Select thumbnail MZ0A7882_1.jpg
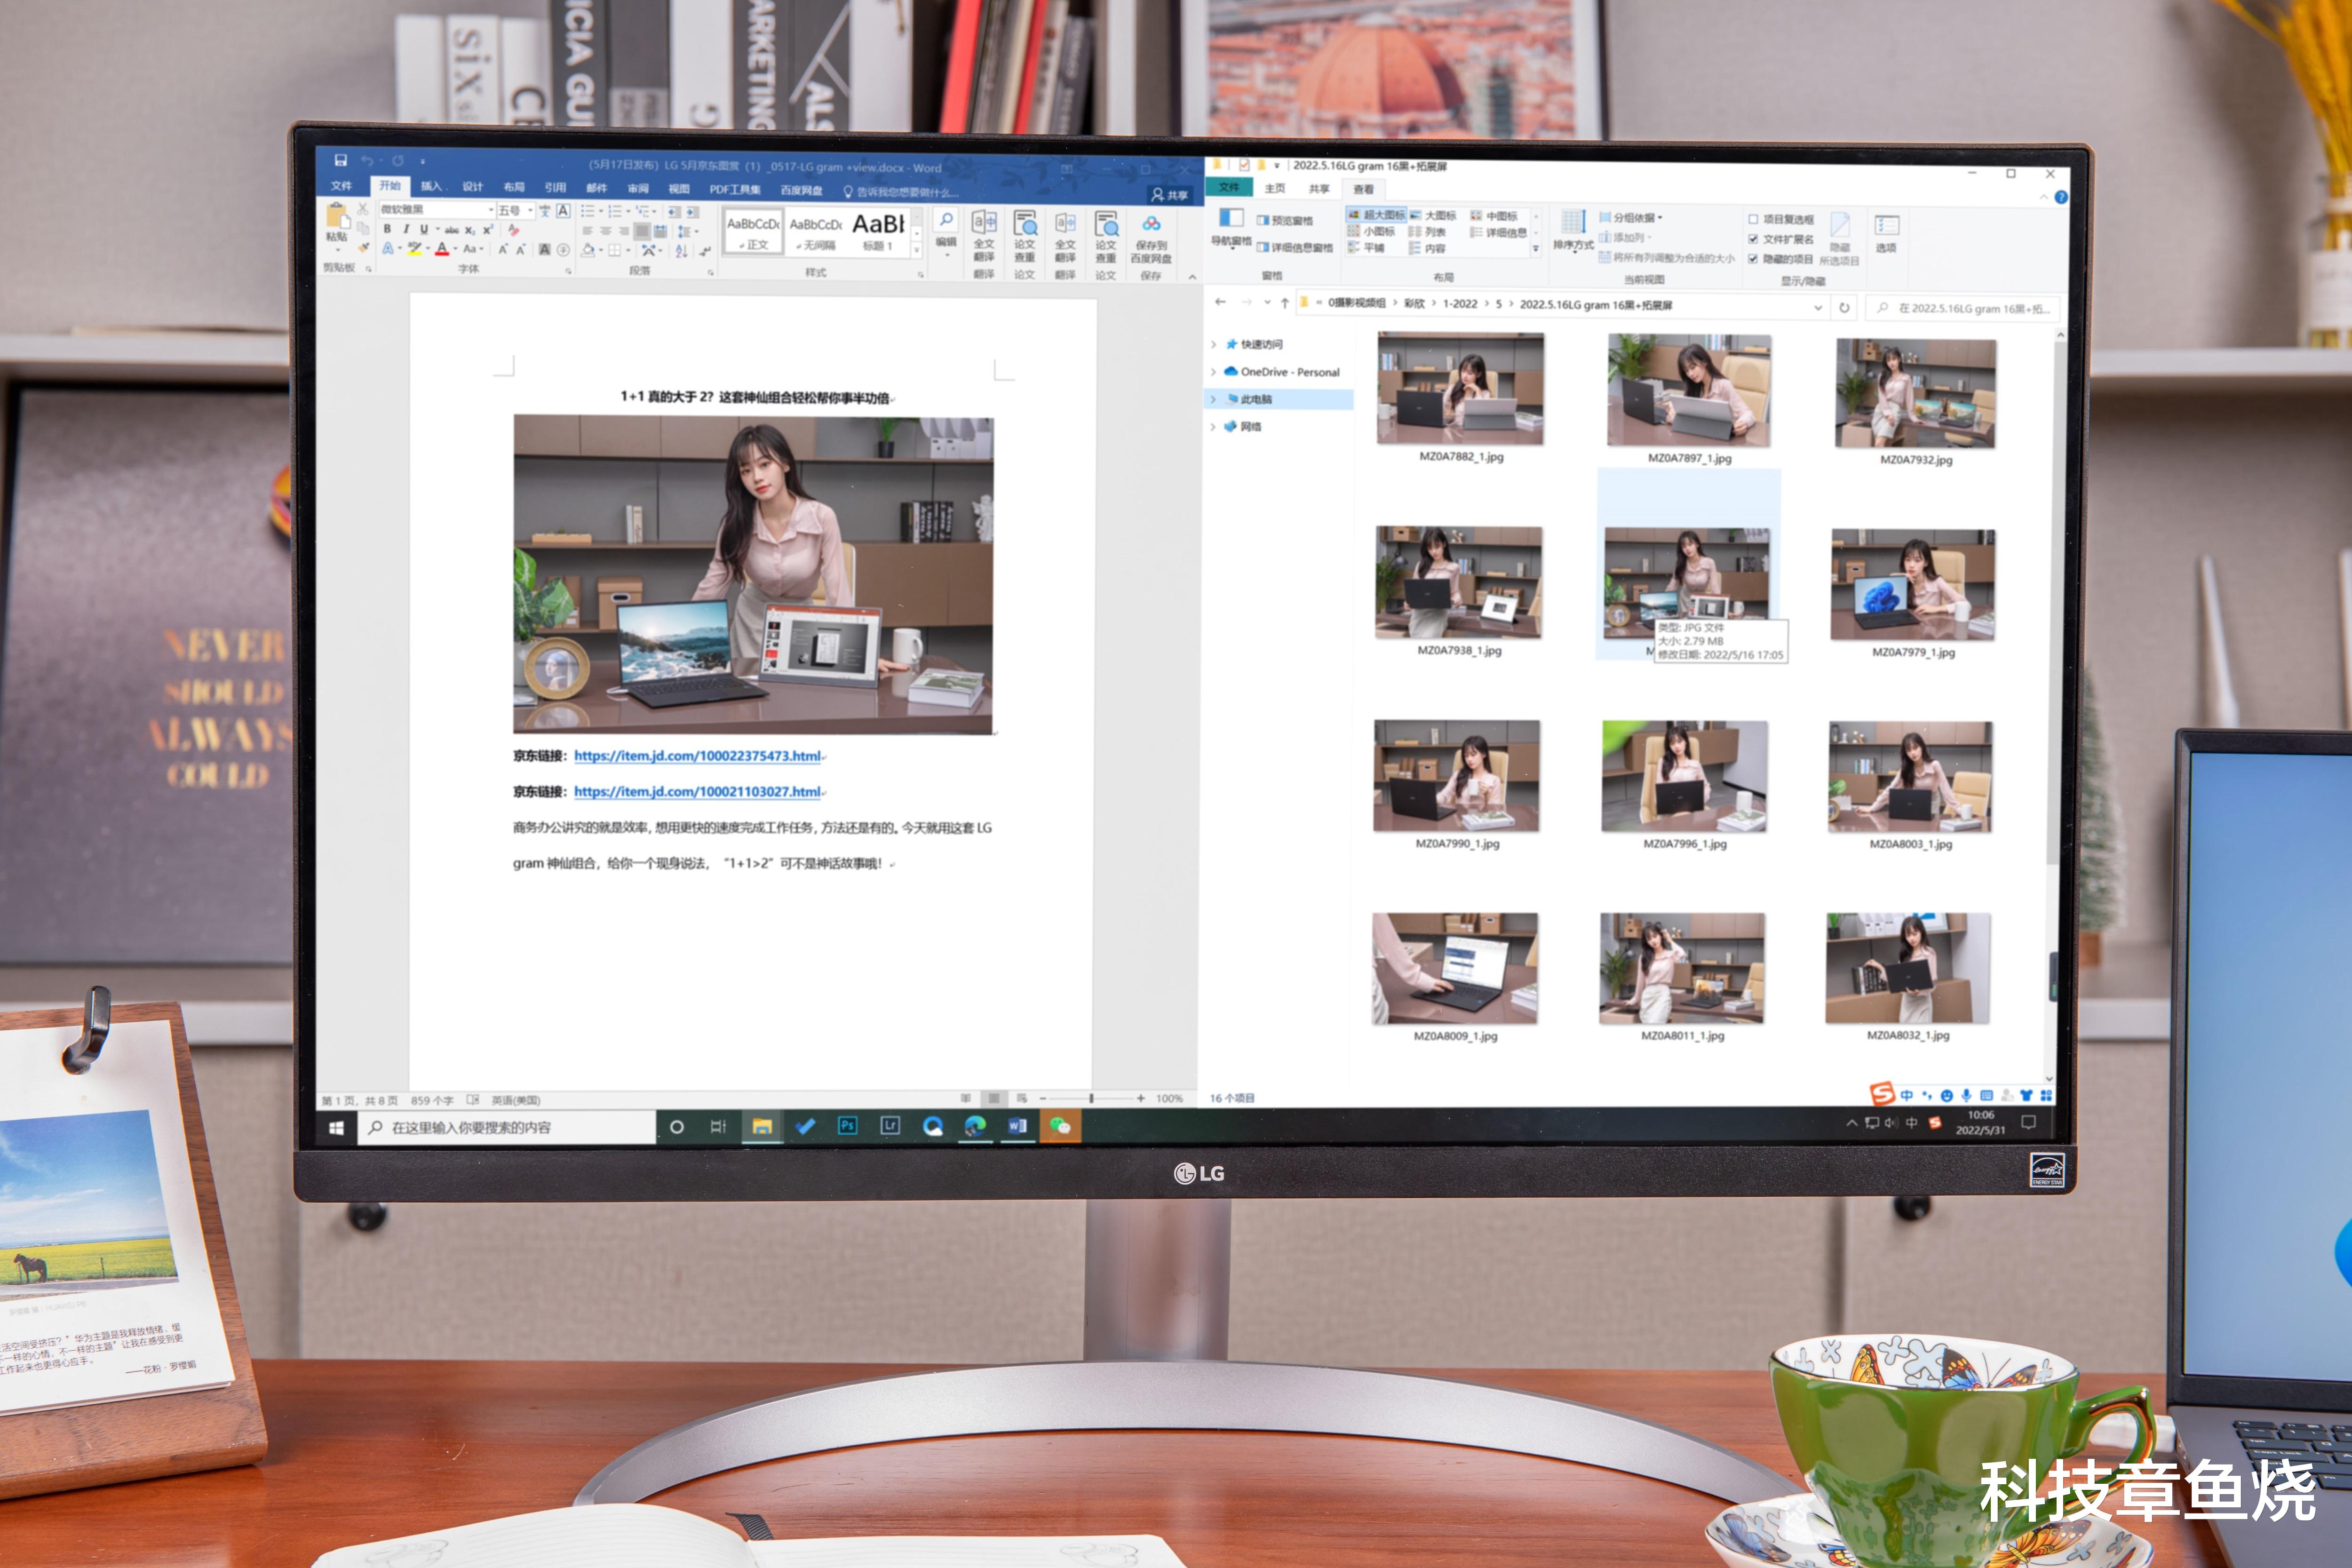The width and height of the screenshot is (2352, 1568). click(1460, 398)
